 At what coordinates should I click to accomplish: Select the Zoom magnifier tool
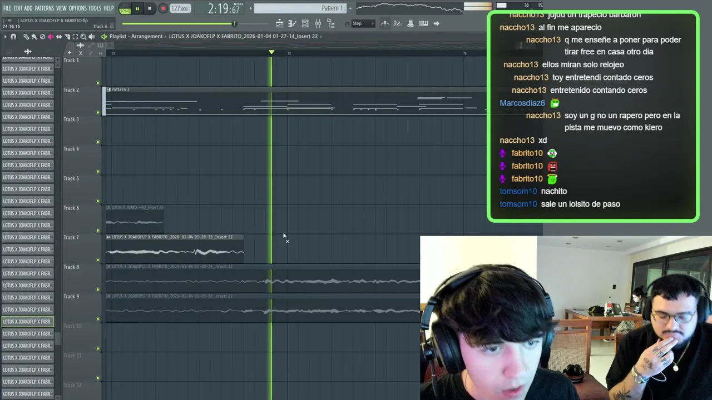[x=83, y=37]
